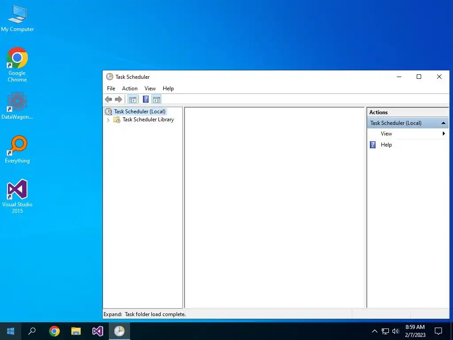Go back using the toolbar Back arrow
453x340 pixels.
(x=108, y=100)
